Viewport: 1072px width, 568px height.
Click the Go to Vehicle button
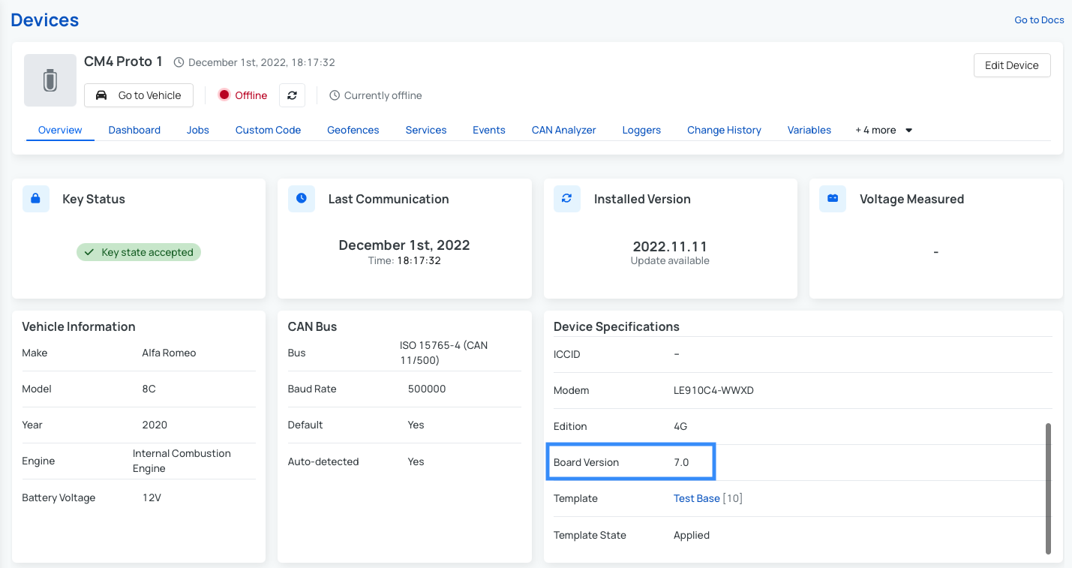(139, 95)
